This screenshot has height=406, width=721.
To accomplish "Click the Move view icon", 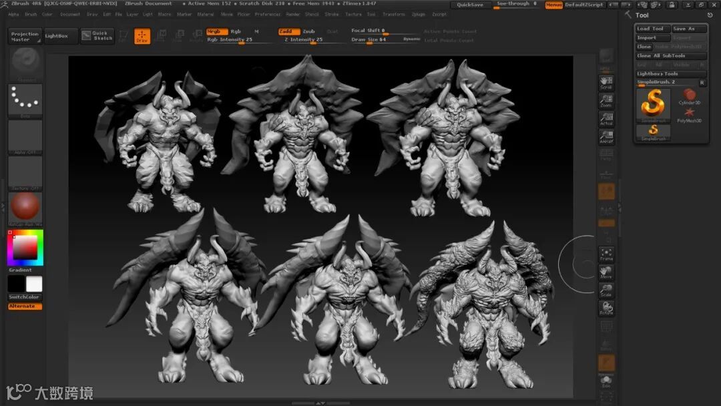I will point(606,272).
